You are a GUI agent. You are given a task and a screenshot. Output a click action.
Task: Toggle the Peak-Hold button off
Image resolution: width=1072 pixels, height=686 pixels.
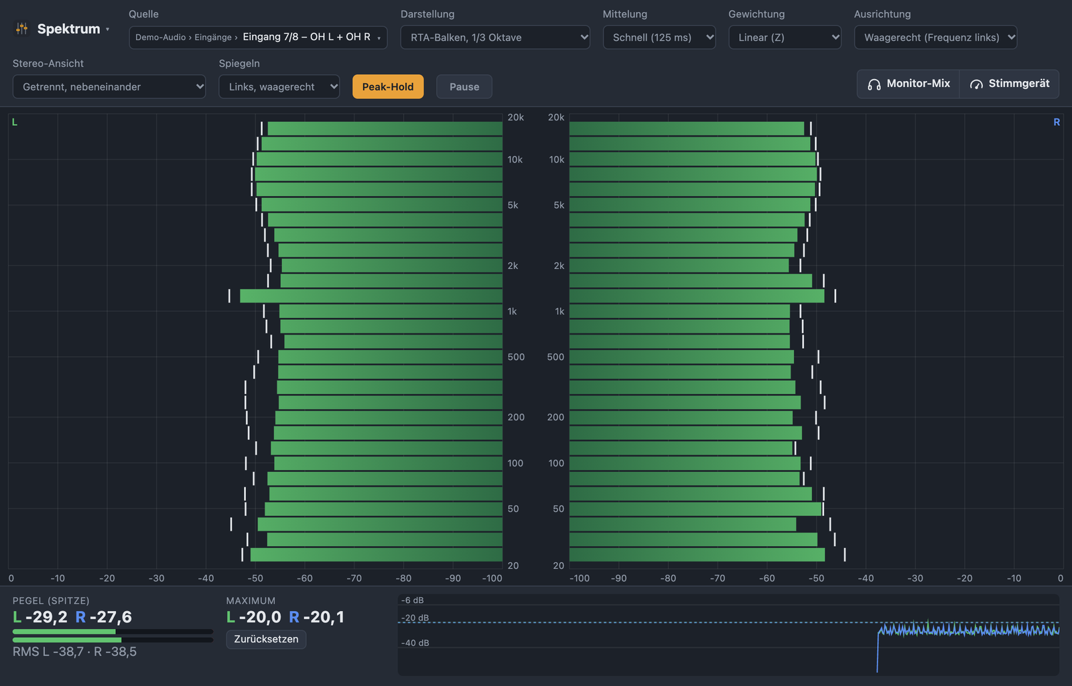click(x=388, y=86)
